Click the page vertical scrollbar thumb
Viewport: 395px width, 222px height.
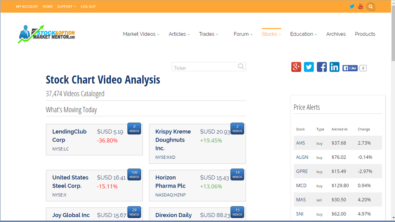click(393, 33)
